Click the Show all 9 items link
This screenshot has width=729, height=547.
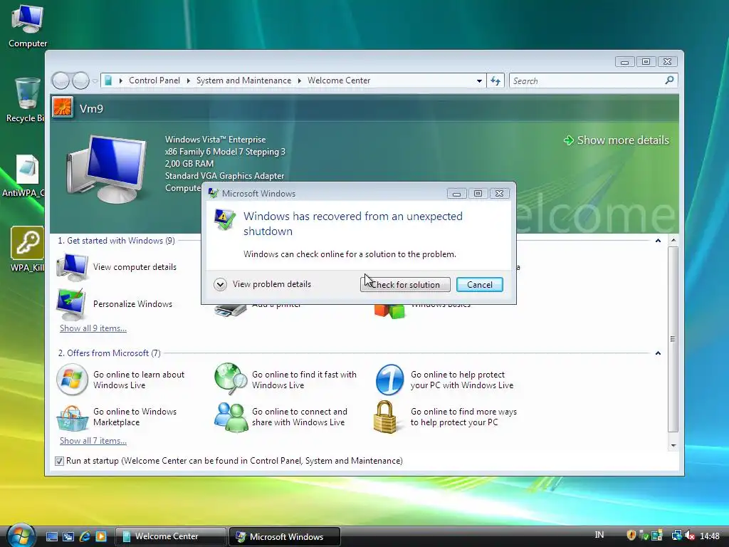pos(93,328)
